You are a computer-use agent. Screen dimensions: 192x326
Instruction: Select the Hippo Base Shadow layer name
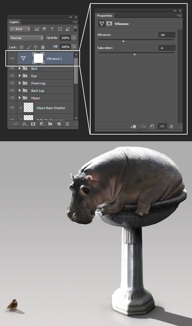point(51,108)
